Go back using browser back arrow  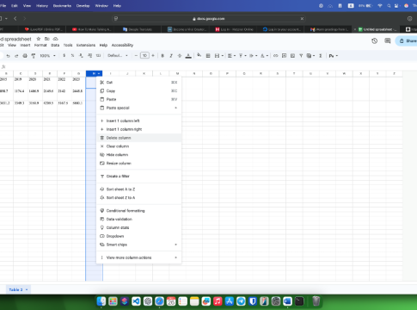(15, 18)
